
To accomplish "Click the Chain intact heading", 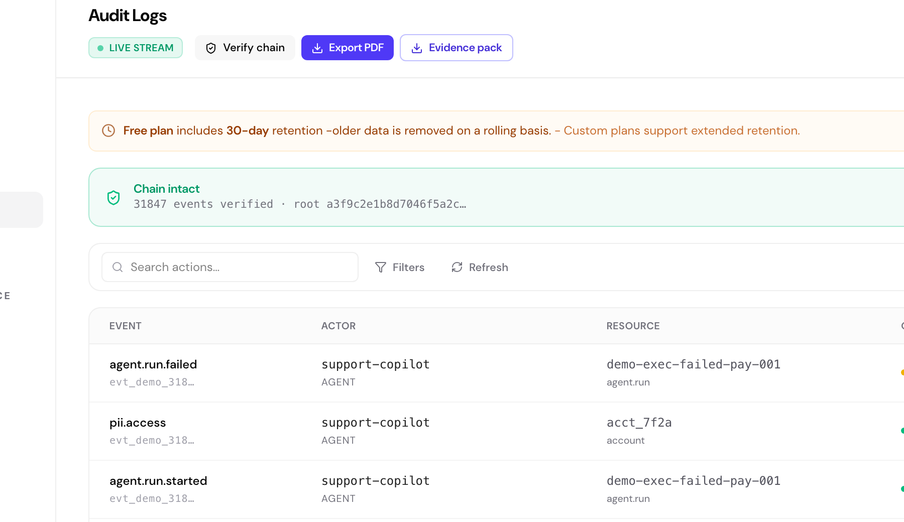I will (x=166, y=189).
